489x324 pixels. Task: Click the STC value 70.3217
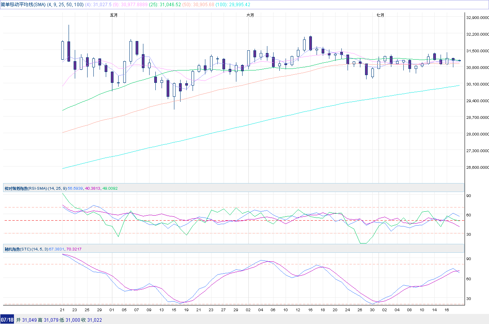[75, 249]
